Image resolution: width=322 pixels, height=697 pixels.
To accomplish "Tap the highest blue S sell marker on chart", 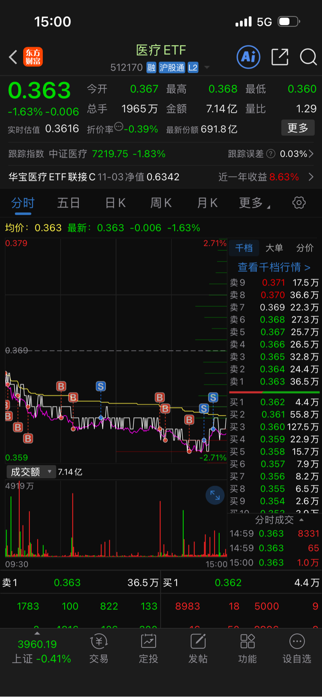I will tap(101, 386).
